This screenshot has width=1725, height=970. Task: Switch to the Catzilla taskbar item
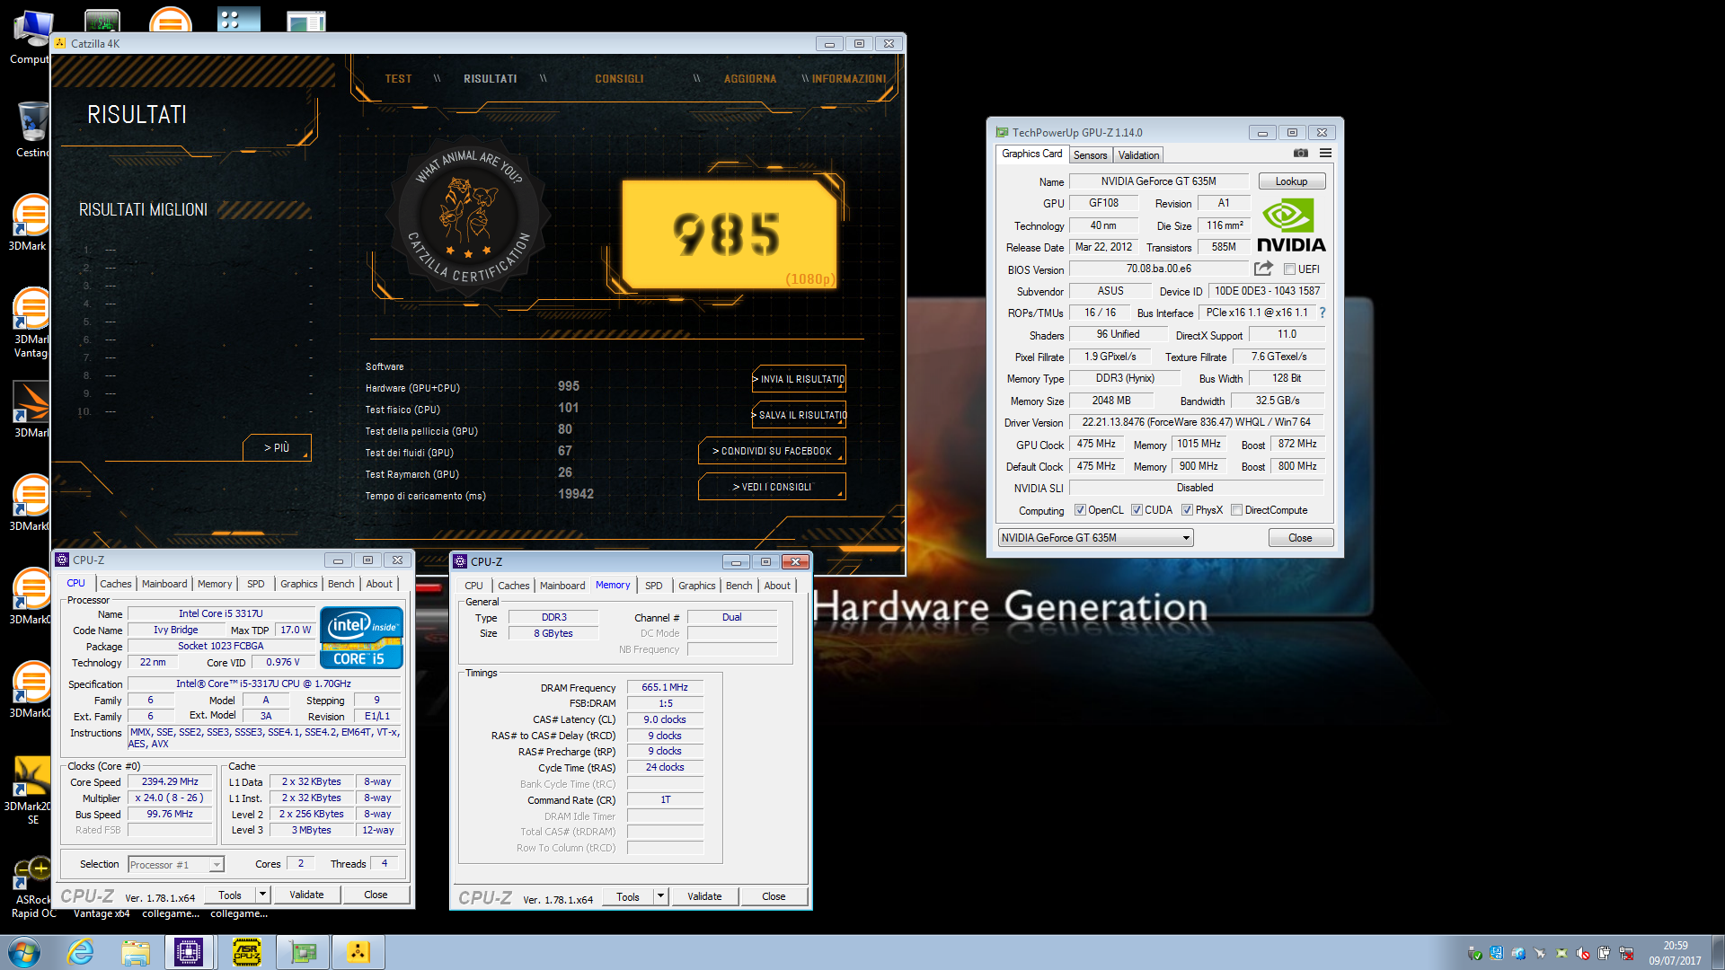[x=358, y=952]
